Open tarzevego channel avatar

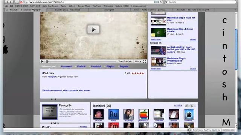pyautogui.click(x=129, y=114)
